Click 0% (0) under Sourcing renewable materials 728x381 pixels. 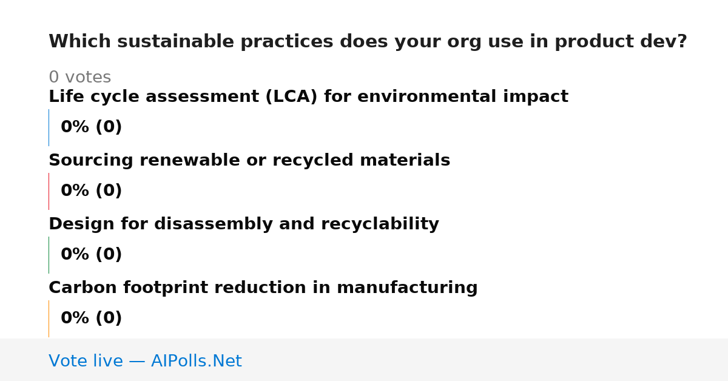92,191
